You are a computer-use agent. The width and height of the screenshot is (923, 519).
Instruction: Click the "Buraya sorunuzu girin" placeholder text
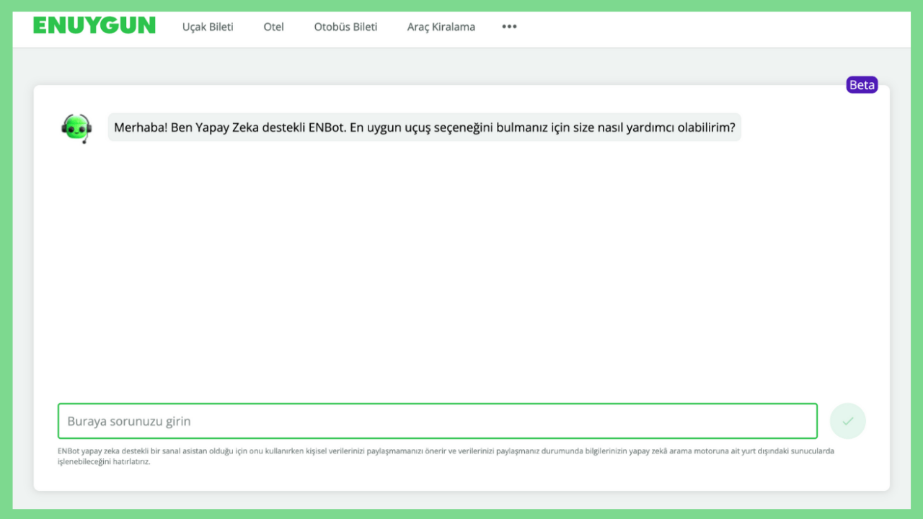point(129,421)
